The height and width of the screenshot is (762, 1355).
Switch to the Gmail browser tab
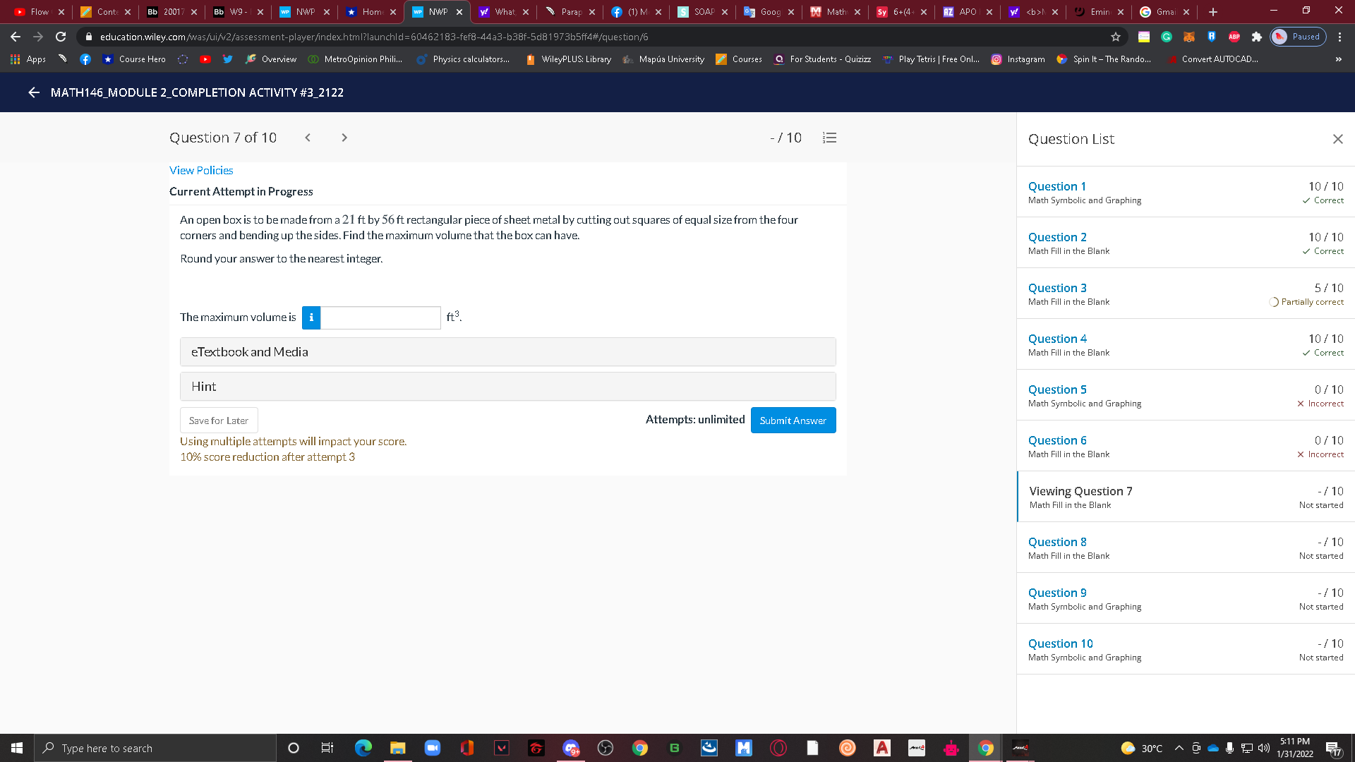(x=1164, y=12)
